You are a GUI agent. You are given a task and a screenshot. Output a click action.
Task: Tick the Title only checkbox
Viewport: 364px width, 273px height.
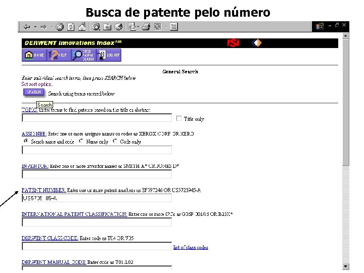[x=179, y=118]
